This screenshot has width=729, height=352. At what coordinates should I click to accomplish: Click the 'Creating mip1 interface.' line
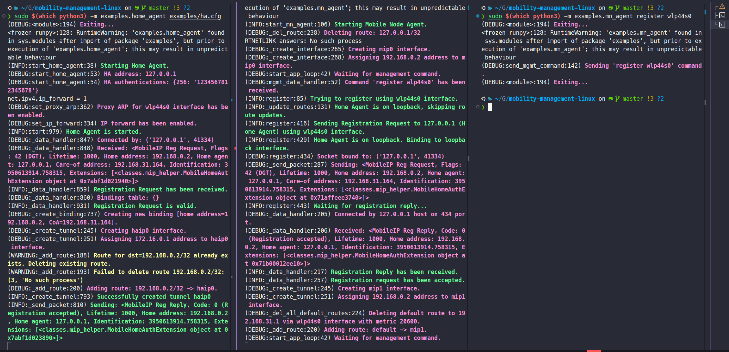click(333, 288)
